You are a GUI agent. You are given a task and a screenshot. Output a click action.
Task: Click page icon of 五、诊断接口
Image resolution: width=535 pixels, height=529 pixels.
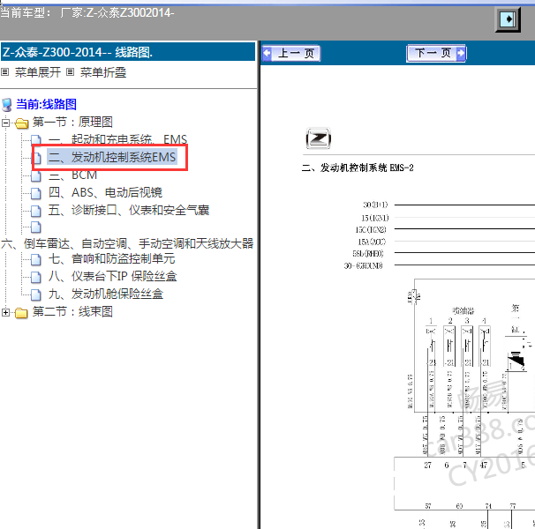pos(36,211)
